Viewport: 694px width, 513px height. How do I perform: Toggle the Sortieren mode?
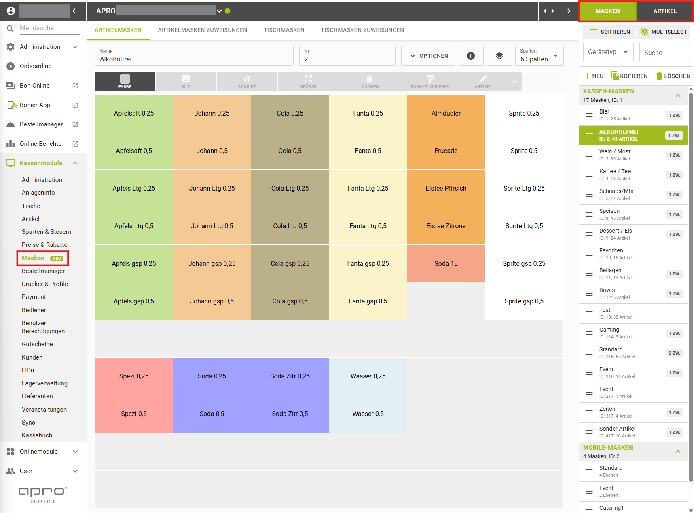coord(609,32)
